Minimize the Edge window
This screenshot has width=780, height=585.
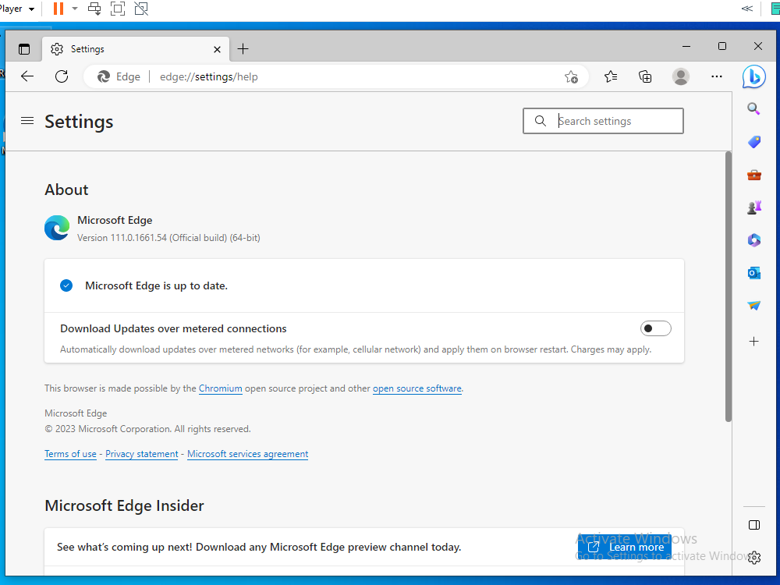[686, 46]
